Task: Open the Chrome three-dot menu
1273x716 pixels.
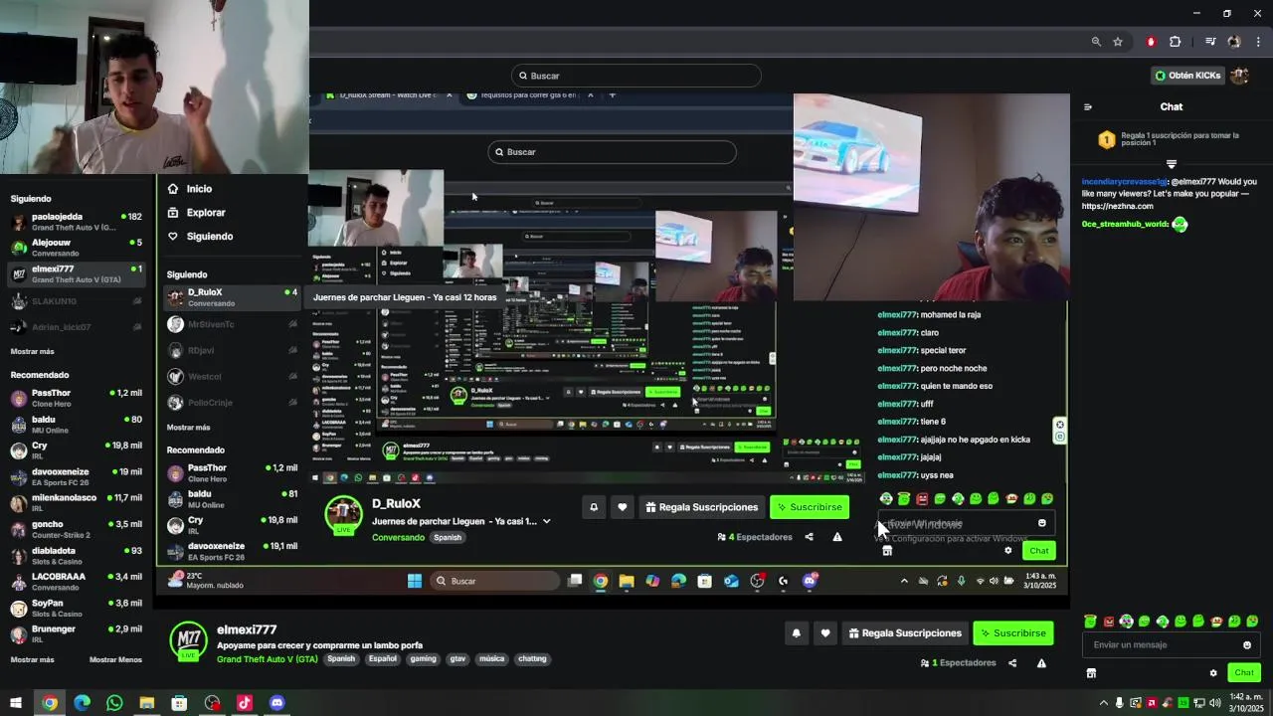Action: click(1259, 42)
